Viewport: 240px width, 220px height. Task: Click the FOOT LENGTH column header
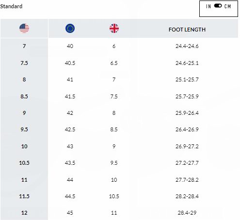187,30
